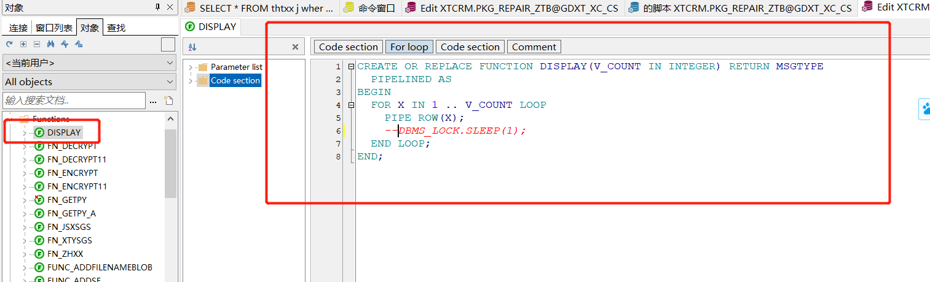Collapse the FOR loop fold marker on line 4
Screen dimensions: 930x282
(x=351, y=105)
